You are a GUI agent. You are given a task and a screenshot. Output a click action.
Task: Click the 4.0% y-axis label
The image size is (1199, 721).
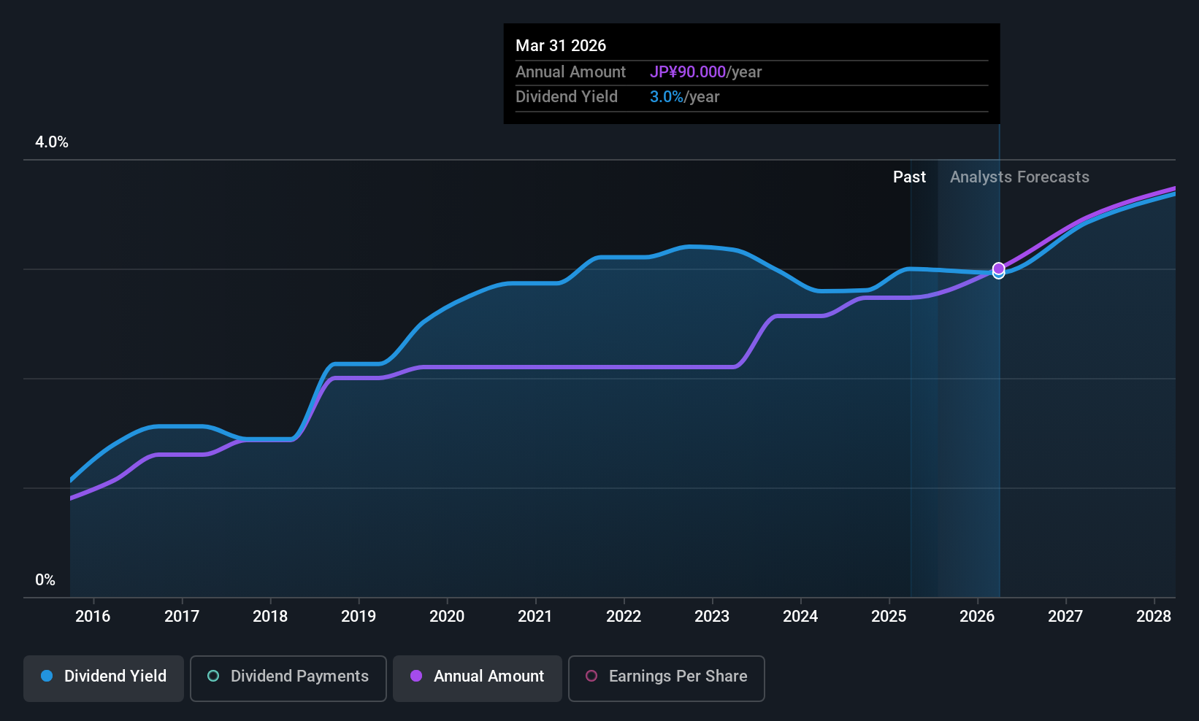[x=52, y=142]
